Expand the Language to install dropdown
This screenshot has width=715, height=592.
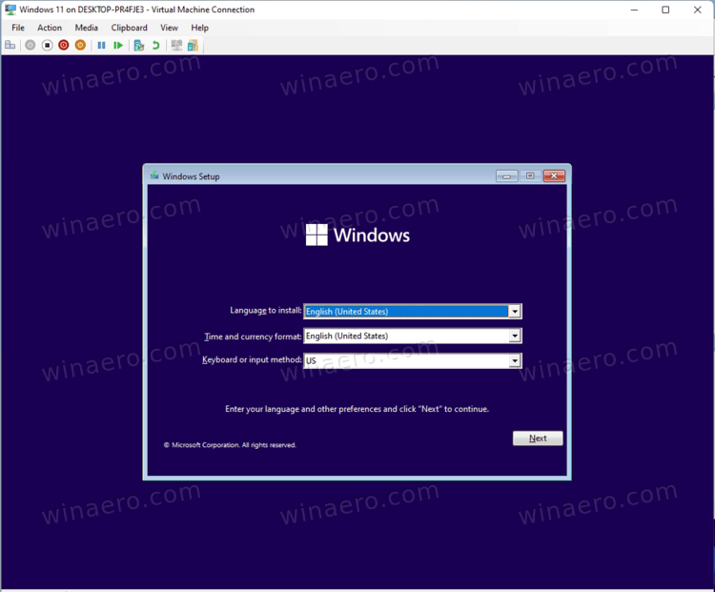(x=515, y=312)
